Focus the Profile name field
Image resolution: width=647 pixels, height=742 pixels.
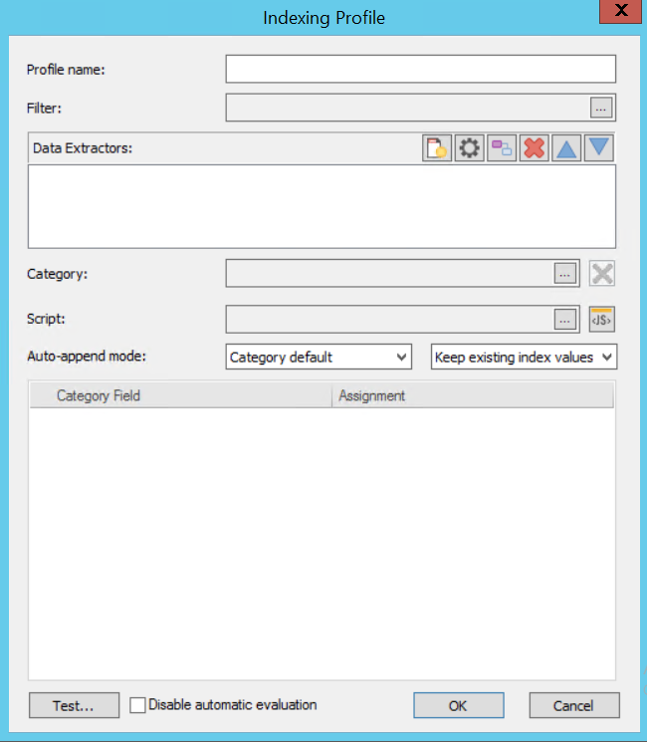tap(421, 69)
